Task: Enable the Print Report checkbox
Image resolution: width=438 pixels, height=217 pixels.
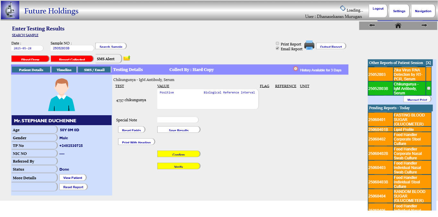Action: (x=278, y=44)
